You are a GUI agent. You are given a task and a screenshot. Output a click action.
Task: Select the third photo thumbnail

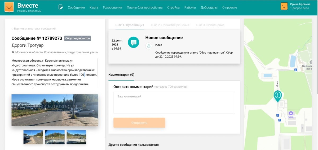click(x=76, y=137)
